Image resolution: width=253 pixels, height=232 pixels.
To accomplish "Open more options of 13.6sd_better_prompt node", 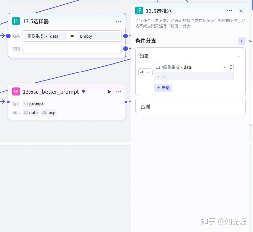I will tap(118, 92).
